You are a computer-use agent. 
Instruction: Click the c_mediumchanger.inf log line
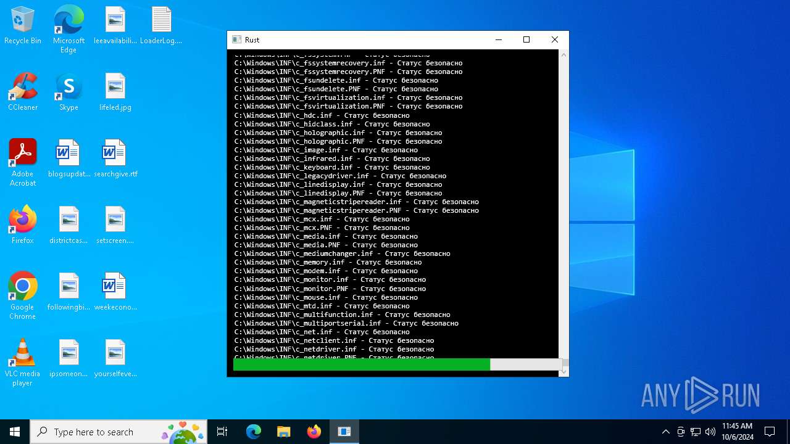(x=342, y=253)
